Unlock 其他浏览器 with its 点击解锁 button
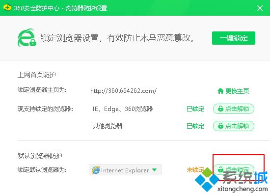 pos(234,126)
